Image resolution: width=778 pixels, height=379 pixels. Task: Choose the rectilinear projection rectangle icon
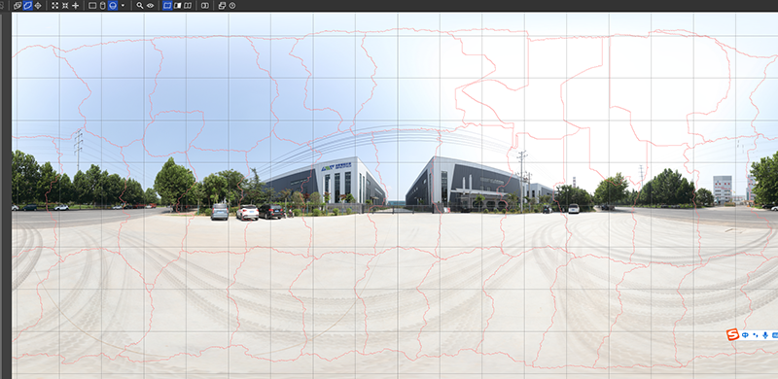(x=92, y=6)
